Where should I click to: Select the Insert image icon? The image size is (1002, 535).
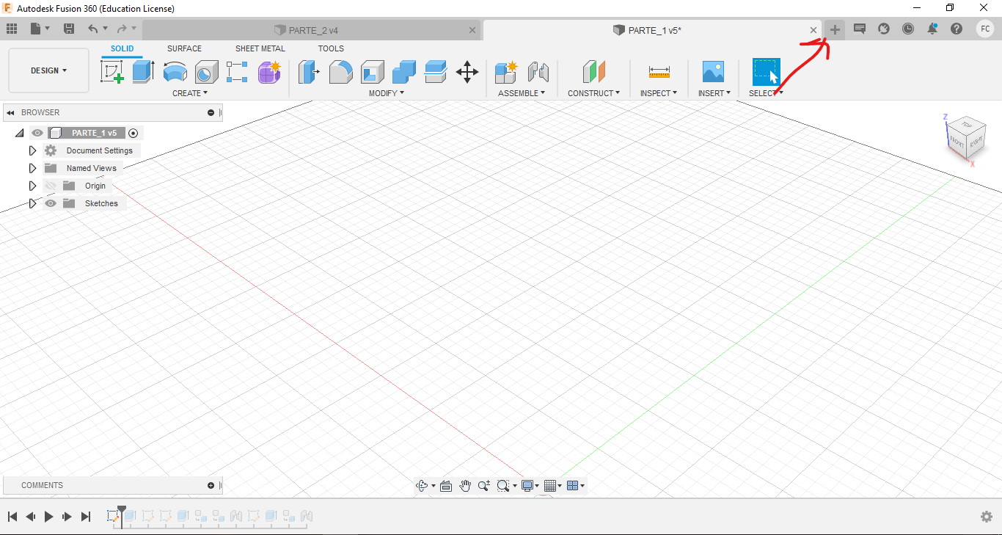713,72
